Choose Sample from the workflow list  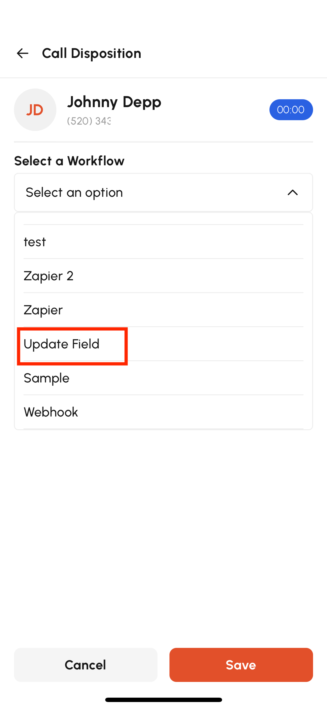point(163,378)
